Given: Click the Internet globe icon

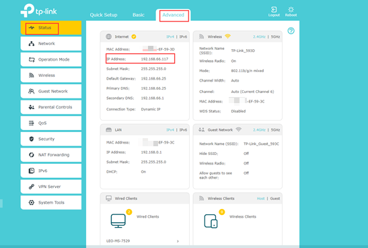Looking at the screenshot, I should 109,36.
